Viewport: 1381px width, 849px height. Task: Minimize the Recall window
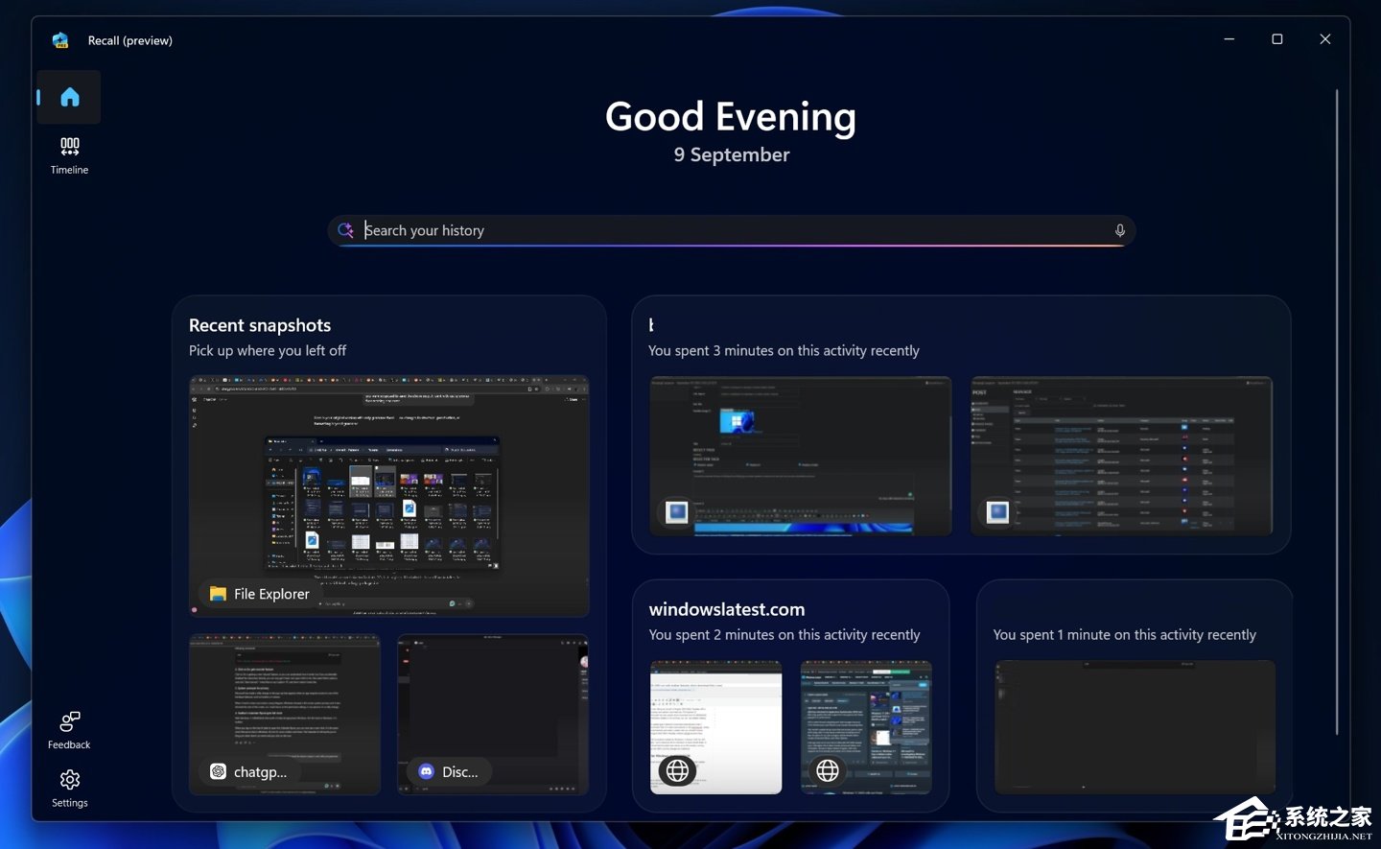point(1229,39)
